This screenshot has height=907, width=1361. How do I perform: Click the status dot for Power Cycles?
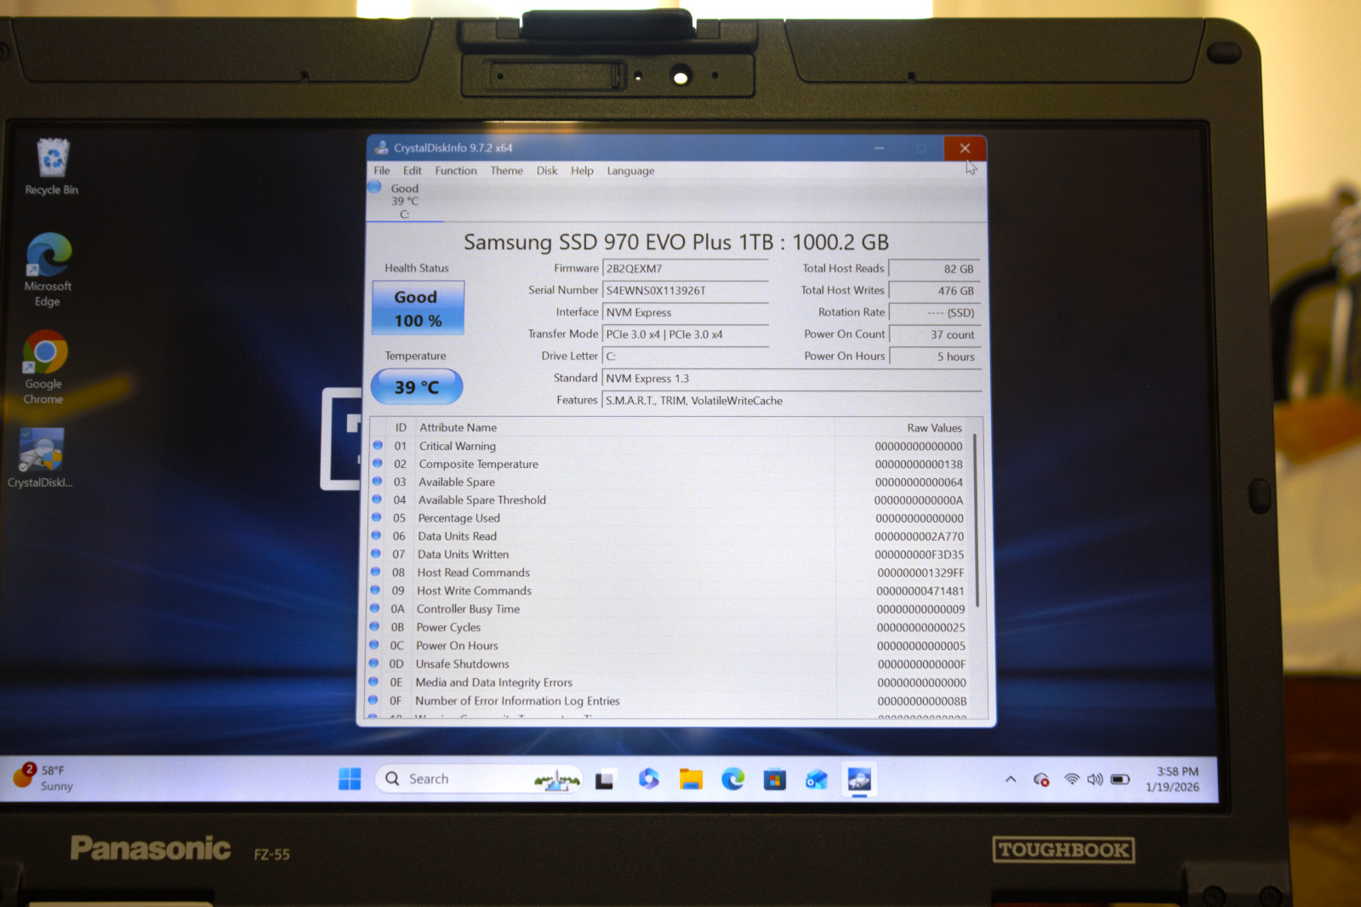point(374,626)
